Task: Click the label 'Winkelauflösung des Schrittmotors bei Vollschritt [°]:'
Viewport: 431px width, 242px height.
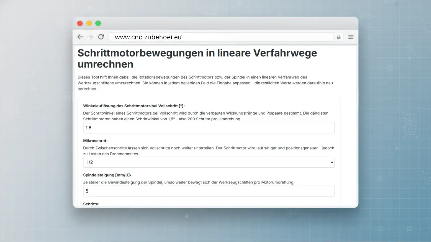Action: [134, 106]
